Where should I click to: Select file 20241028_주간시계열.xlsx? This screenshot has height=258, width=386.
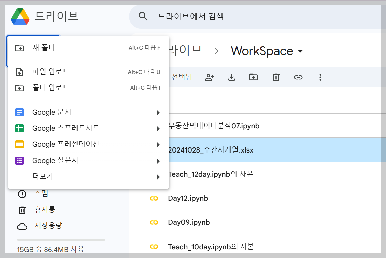tap(211, 150)
